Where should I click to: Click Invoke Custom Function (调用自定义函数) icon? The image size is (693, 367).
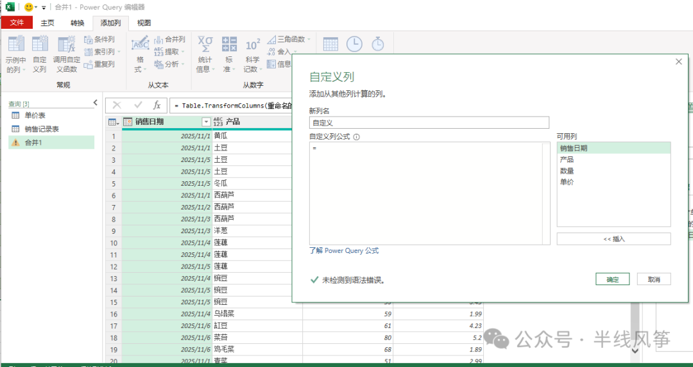66,45
